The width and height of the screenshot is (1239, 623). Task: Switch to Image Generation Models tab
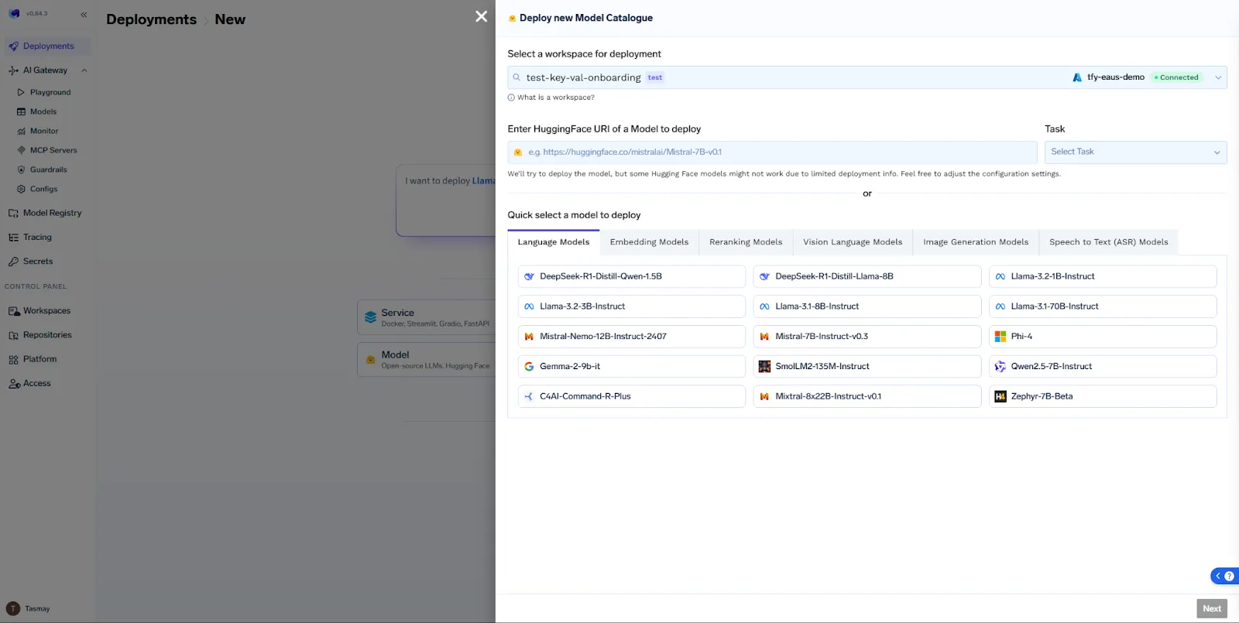tap(976, 242)
